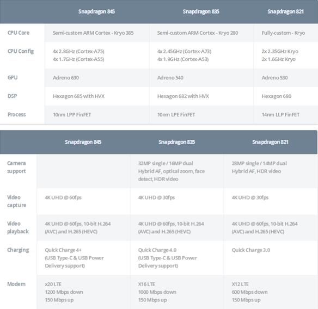Click the Snapdragon 821 header in bottom table
The height and width of the screenshot is (309, 318).
tap(270, 142)
